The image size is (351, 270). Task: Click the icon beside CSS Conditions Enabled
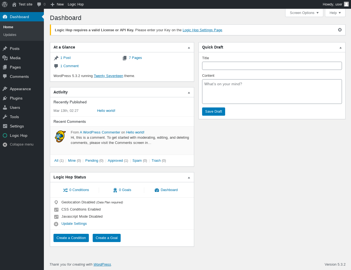coord(56,210)
